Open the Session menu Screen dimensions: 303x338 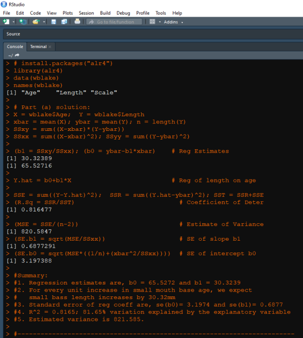pyautogui.click(x=86, y=13)
